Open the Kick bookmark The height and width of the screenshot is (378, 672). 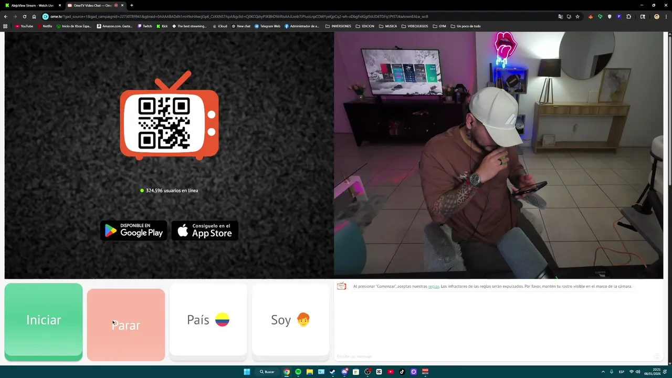(162, 26)
